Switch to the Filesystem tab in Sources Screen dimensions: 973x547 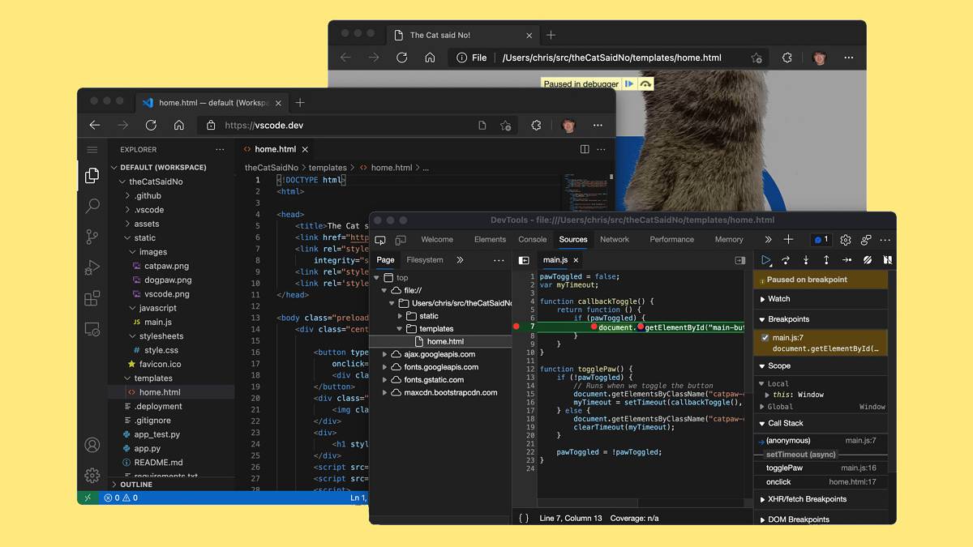click(x=425, y=260)
